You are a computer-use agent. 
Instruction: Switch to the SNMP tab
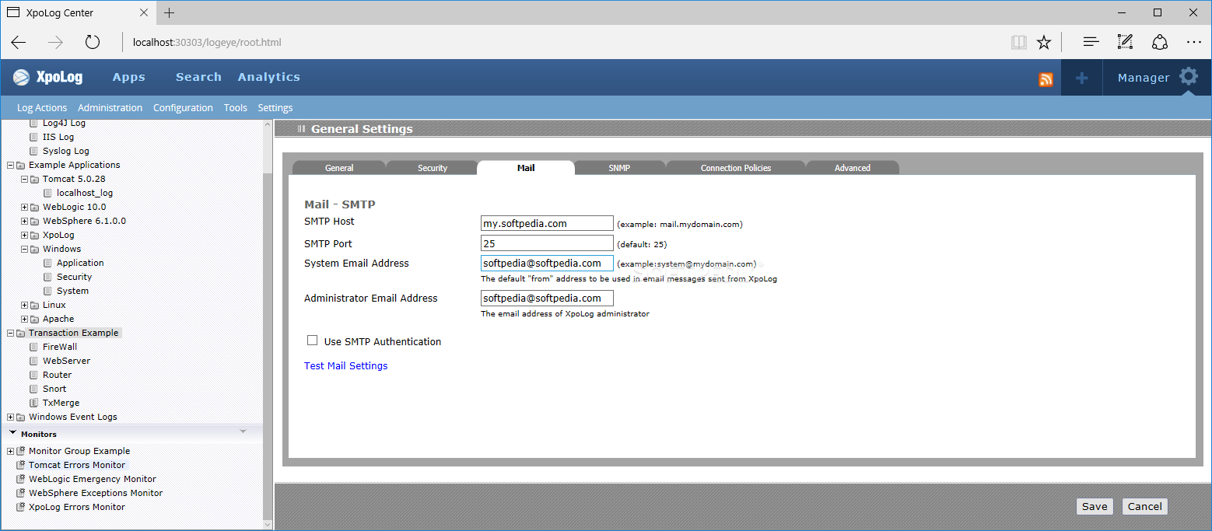[619, 168]
